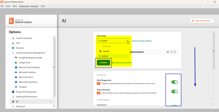Open the Tools menu
Screen dimensions: 219x112
click(8, 6)
